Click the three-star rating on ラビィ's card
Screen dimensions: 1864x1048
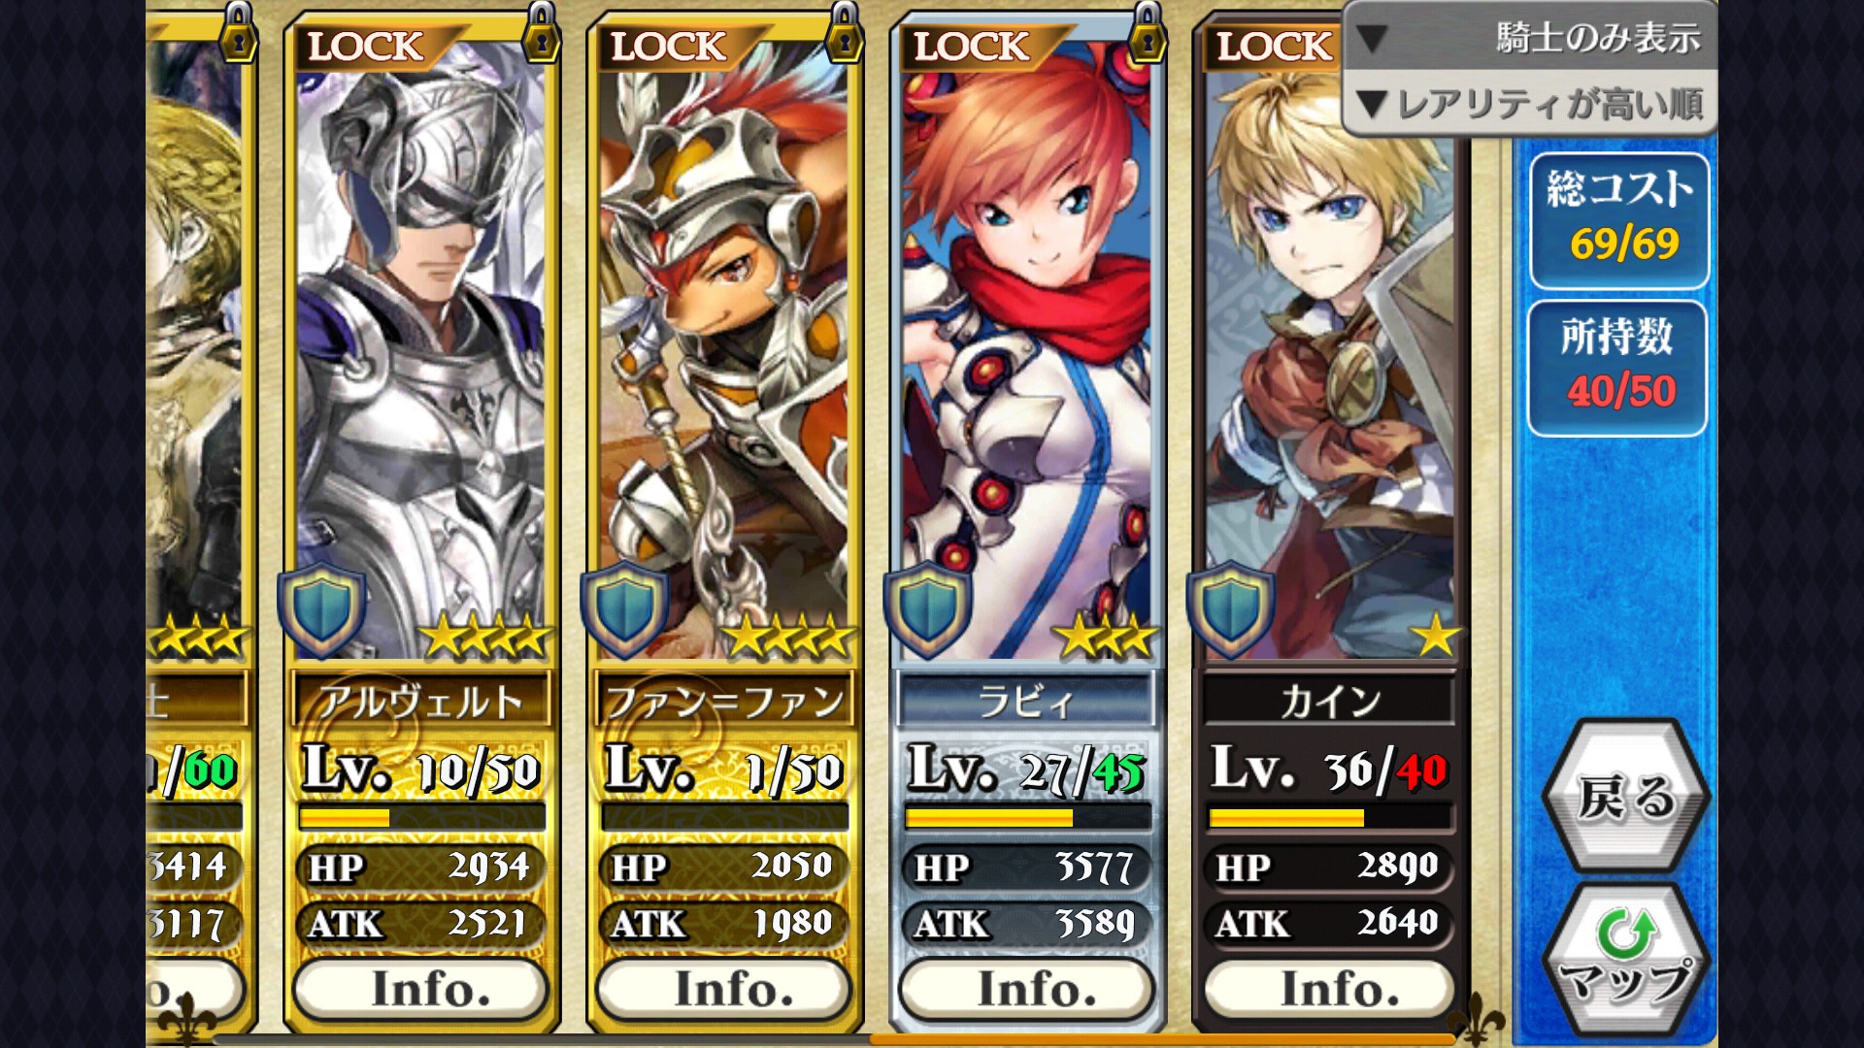pos(1106,637)
